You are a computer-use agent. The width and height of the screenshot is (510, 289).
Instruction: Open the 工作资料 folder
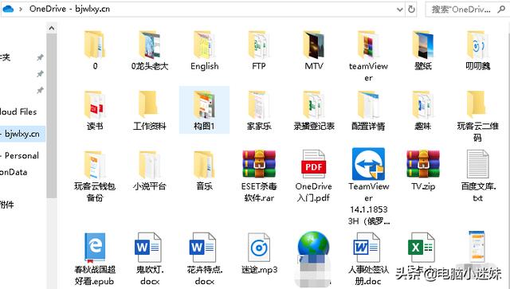click(x=150, y=111)
